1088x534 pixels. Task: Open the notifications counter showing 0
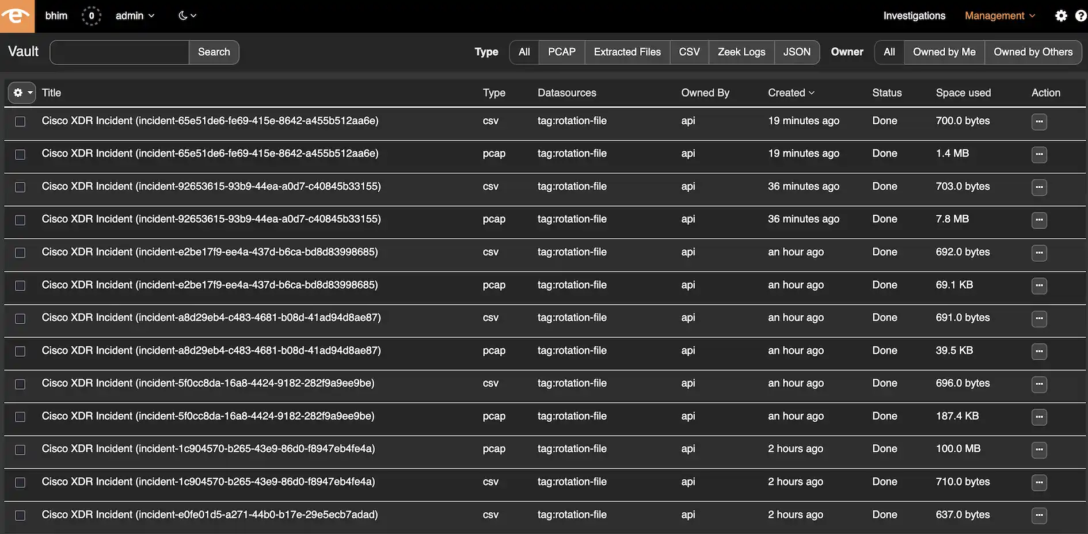tap(92, 16)
